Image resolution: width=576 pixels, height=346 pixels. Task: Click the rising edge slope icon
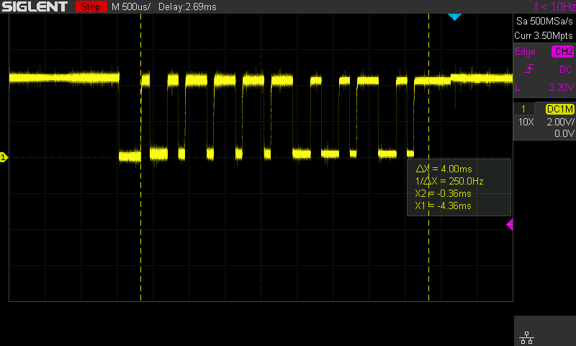pos(530,69)
